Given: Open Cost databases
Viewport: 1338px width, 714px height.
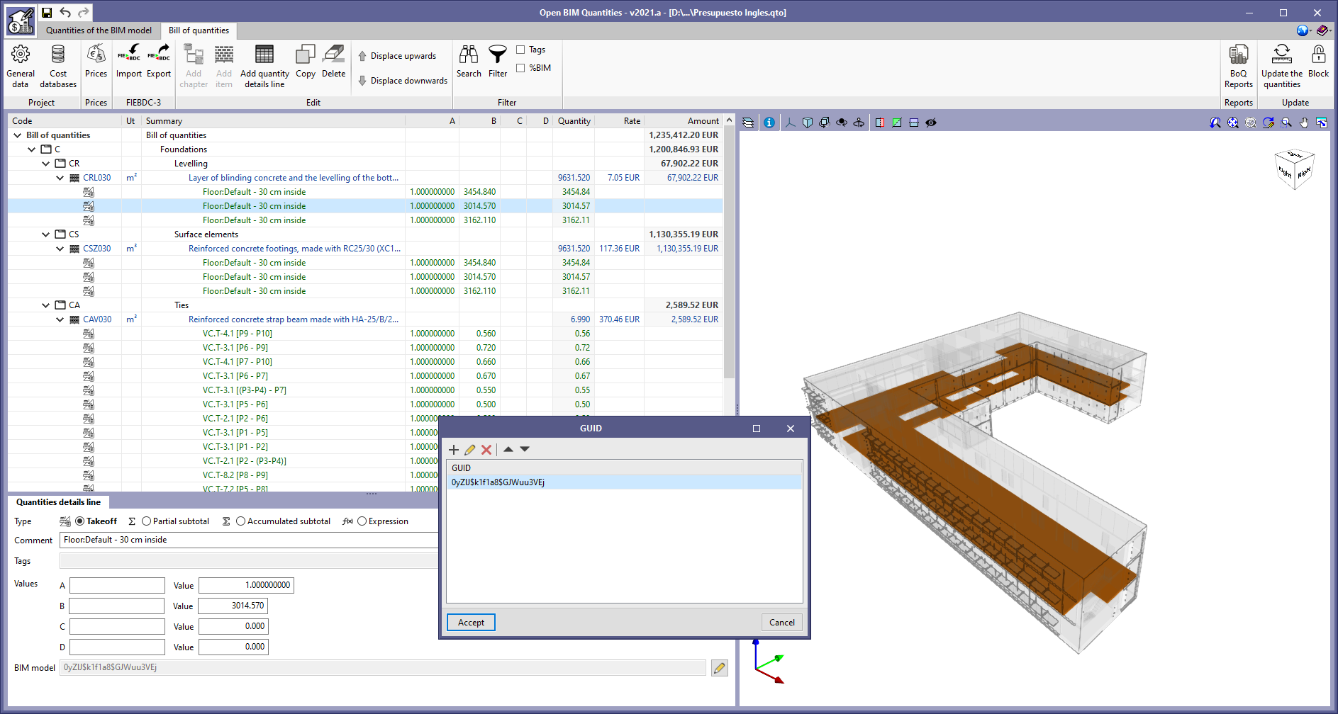Looking at the screenshot, I should [58, 67].
